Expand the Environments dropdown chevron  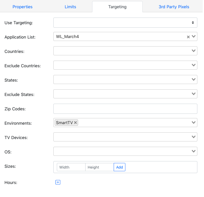194,123
